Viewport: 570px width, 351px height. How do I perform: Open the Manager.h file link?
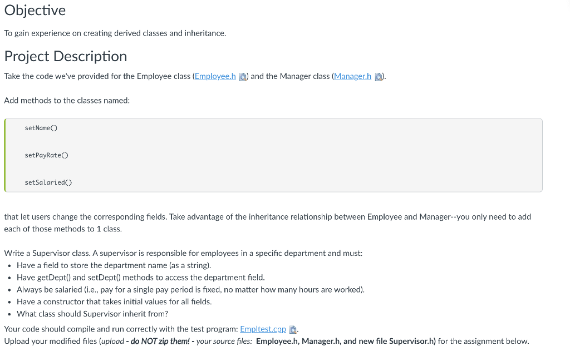(x=352, y=76)
